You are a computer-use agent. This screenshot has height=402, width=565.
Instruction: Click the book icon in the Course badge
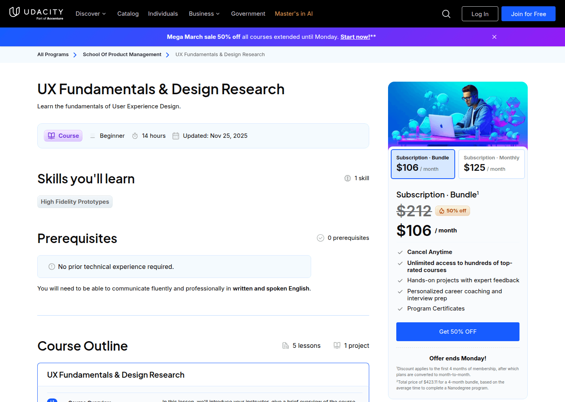(x=51, y=135)
